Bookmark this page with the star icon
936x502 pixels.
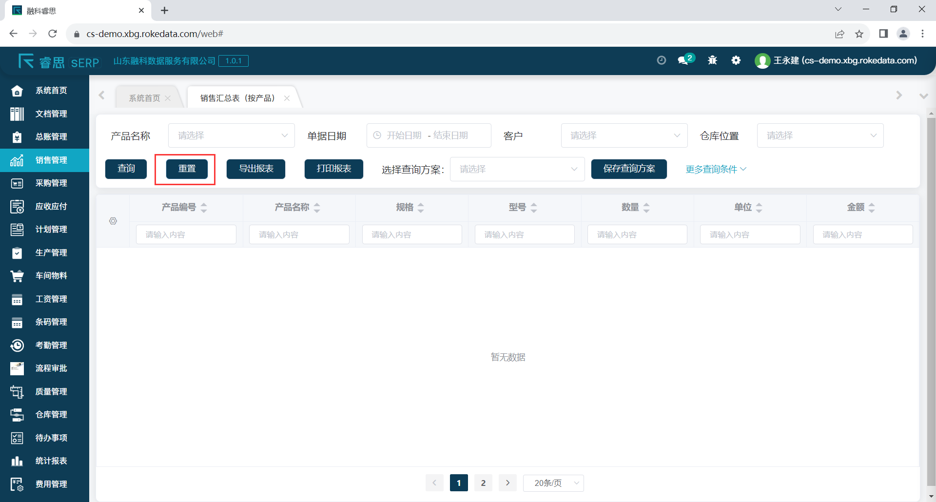[x=859, y=34]
